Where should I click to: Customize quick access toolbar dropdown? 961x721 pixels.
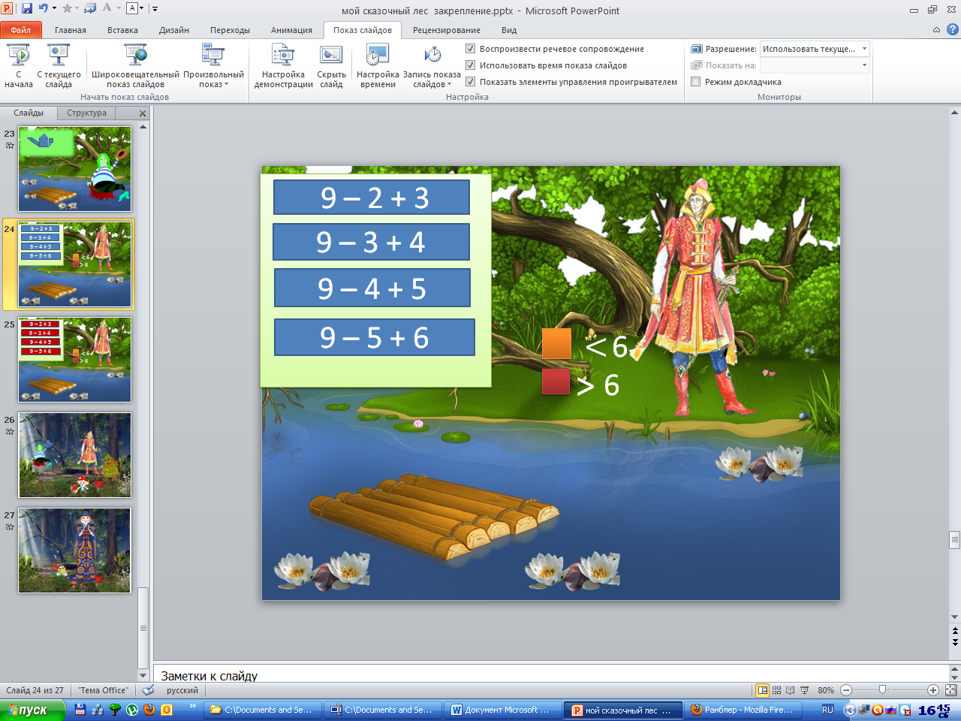(x=155, y=9)
